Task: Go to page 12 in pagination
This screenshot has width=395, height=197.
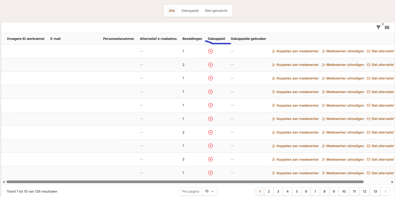Action: tap(365, 191)
